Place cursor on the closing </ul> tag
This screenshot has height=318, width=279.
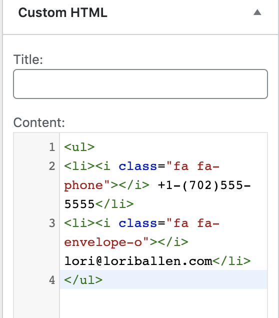click(83, 280)
